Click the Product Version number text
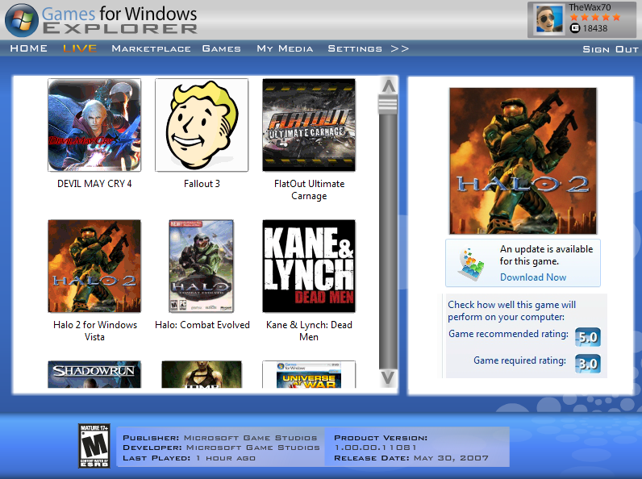 [x=376, y=448]
